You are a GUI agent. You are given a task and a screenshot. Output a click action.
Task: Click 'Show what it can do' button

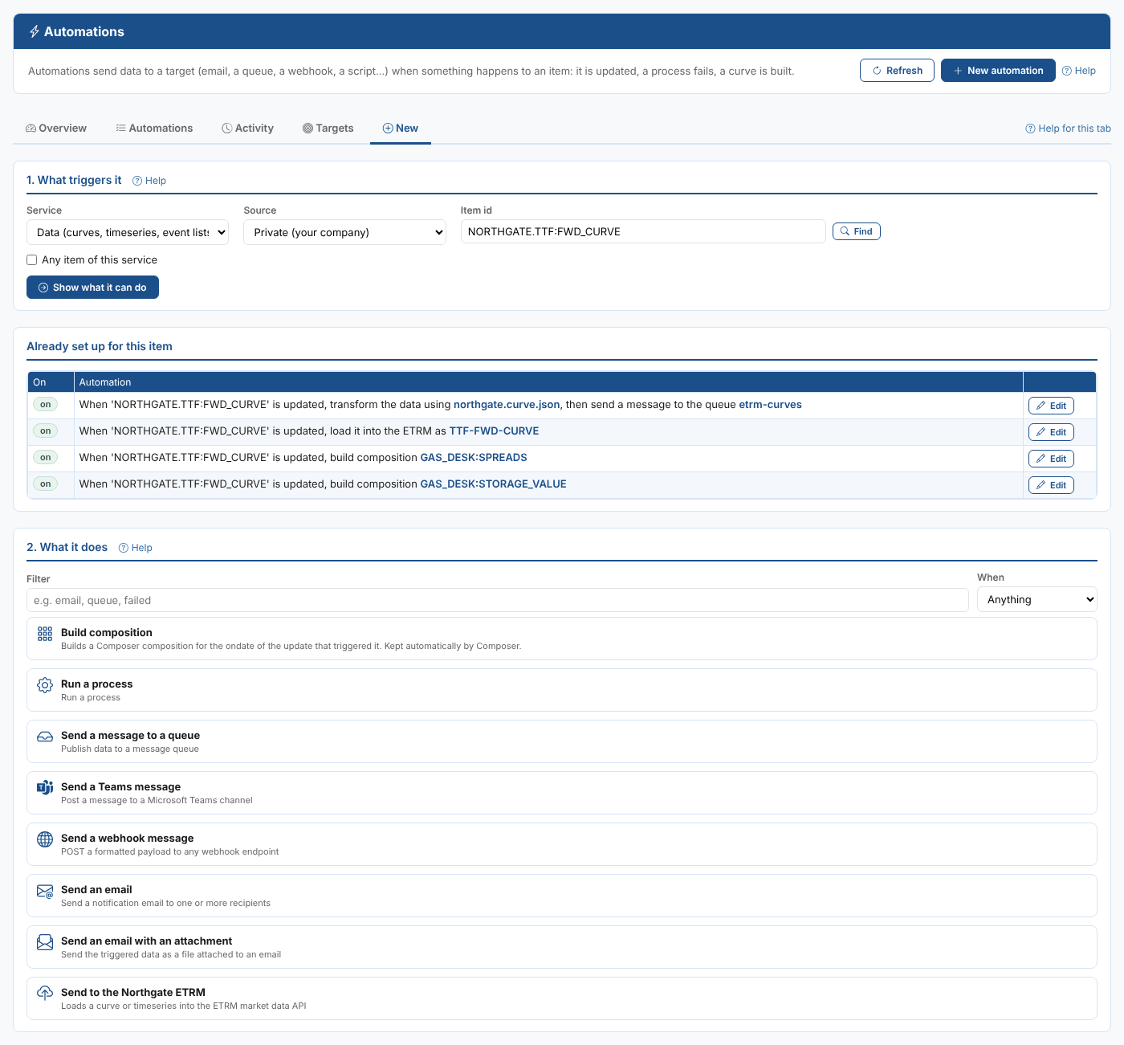point(92,288)
